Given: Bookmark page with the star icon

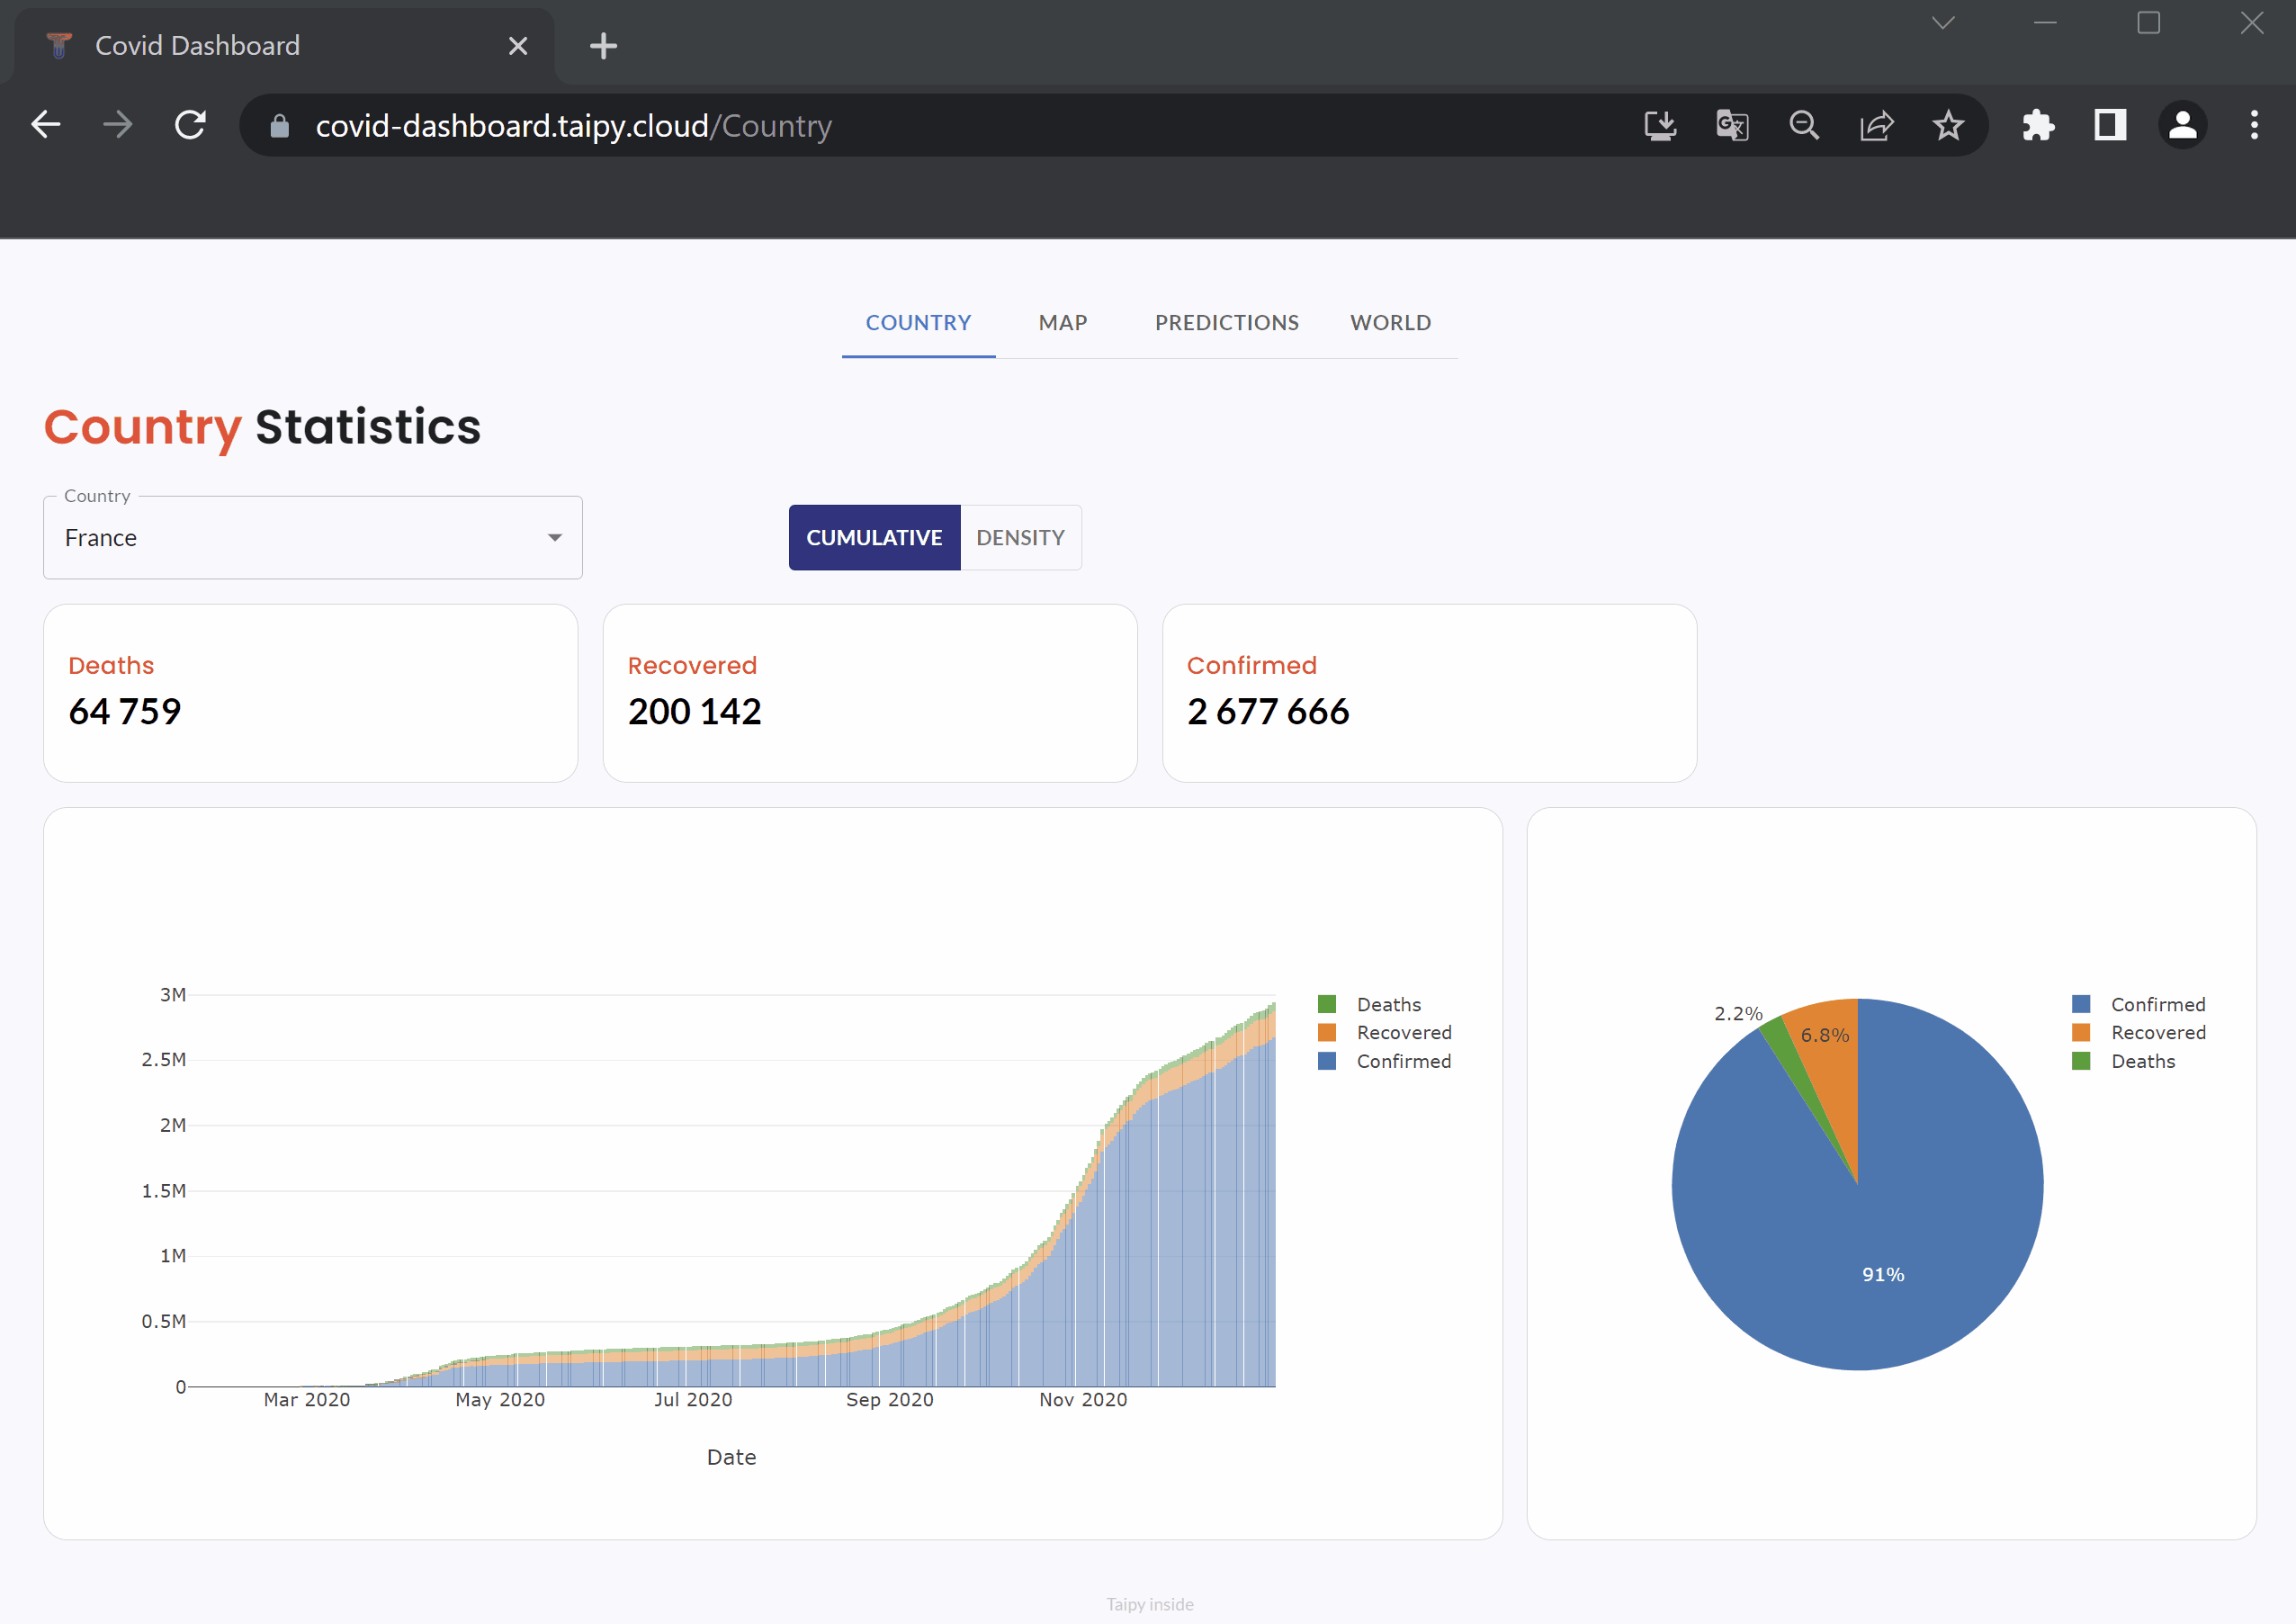Looking at the screenshot, I should coord(1948,125).
